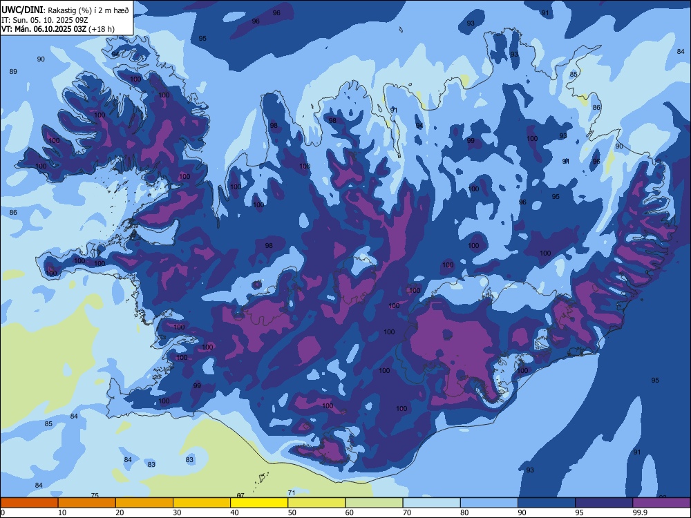
Task: Click the map value 67
Action: tap(240, 495)
